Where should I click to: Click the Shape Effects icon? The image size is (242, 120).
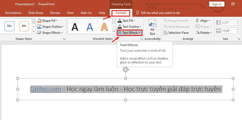[x=39, y=32]
